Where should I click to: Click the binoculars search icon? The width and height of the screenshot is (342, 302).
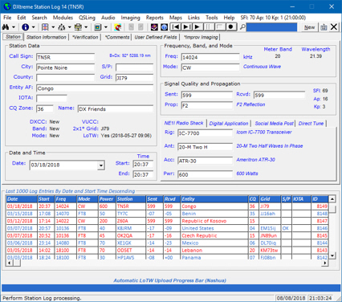click(6, 27)
